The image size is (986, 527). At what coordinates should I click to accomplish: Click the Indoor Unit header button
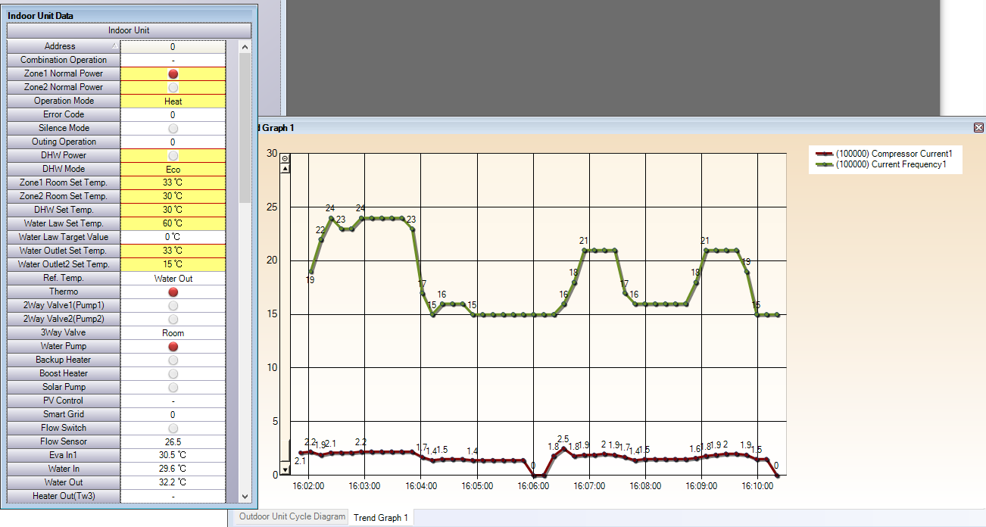click(x=129, y=30)
